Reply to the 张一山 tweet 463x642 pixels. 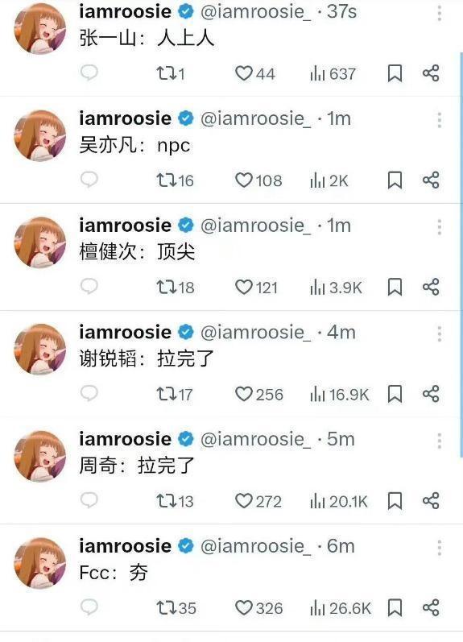point(89,72)
